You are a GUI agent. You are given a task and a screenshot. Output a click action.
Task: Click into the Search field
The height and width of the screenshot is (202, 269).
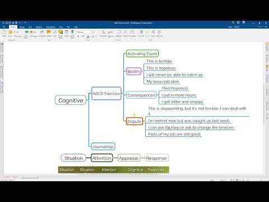coord(246,27)
